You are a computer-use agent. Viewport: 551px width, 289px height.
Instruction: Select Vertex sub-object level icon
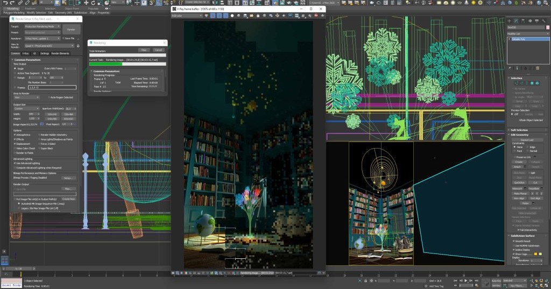tap(516, 83)
